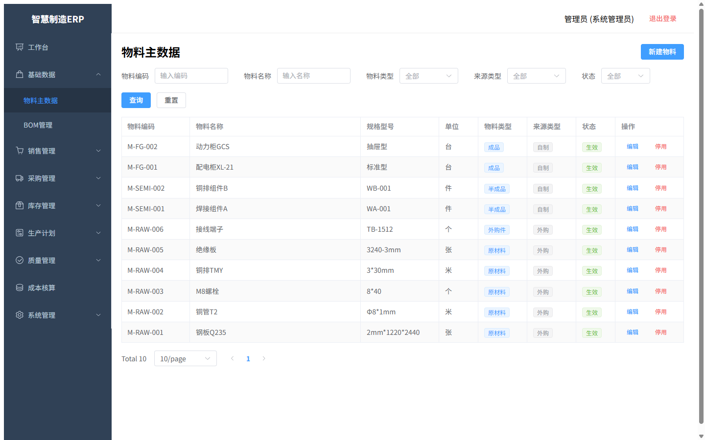Click 停用 for row M-RAW-002

(661, 312)
